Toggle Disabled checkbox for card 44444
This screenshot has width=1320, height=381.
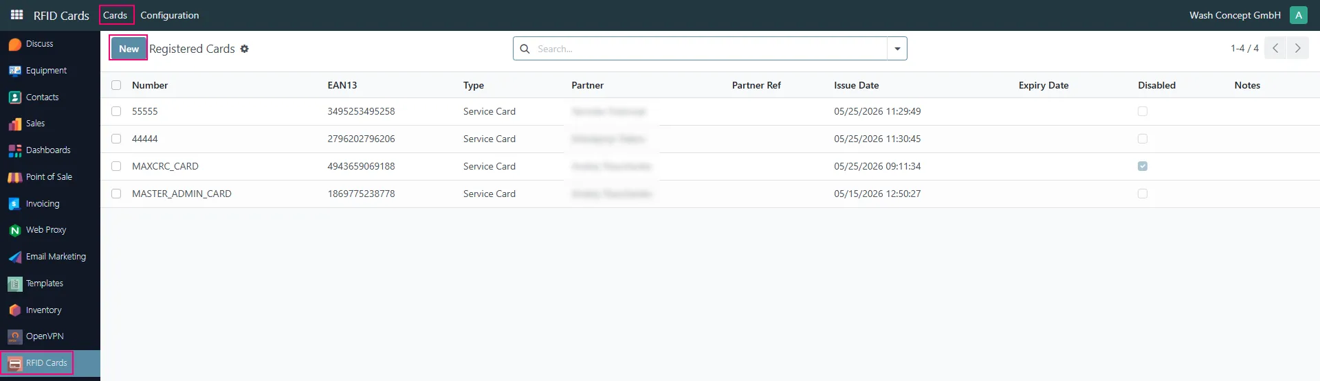coord(1143,139)
